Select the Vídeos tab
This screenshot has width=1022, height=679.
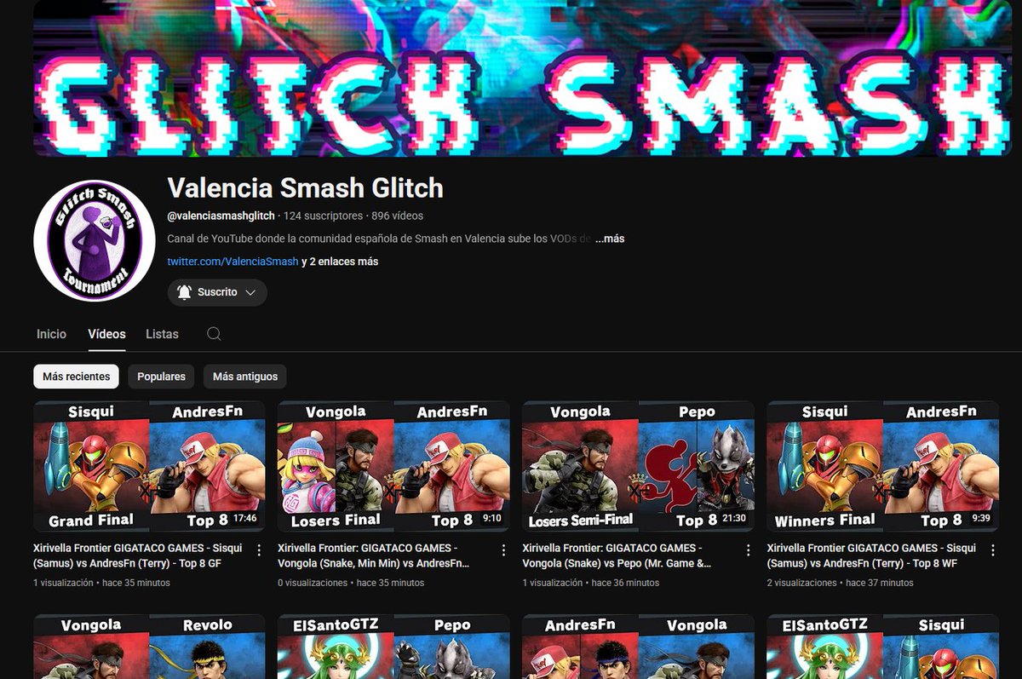[x=106, y=334]
